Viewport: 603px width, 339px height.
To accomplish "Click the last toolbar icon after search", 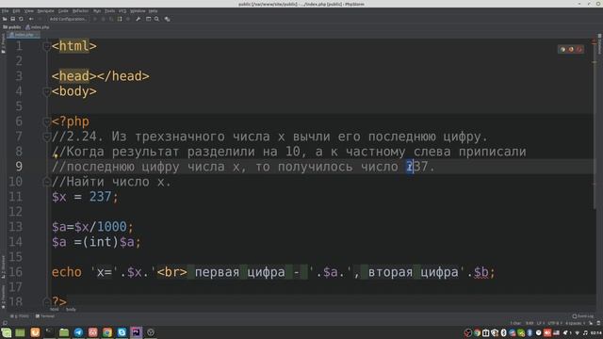I will click(x=167, y=19).
